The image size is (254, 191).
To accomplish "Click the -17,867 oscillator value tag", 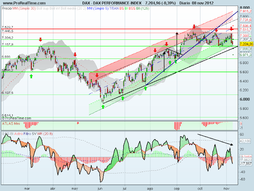I will pos(246,164).
